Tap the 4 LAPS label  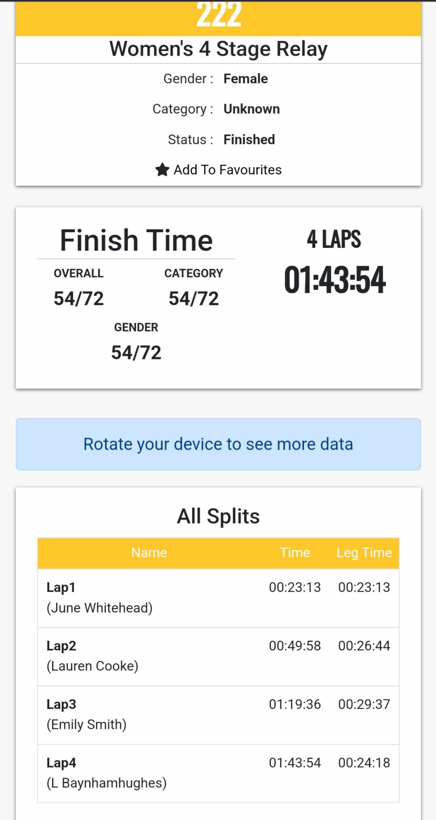334,239
